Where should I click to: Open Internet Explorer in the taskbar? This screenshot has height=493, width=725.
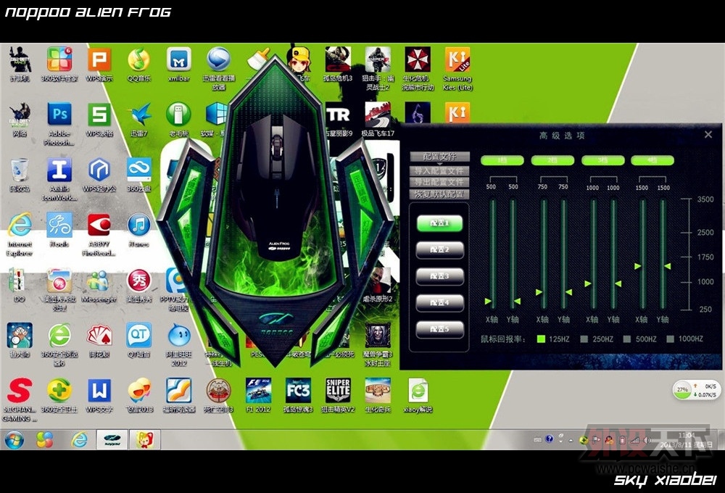(79, 439)
